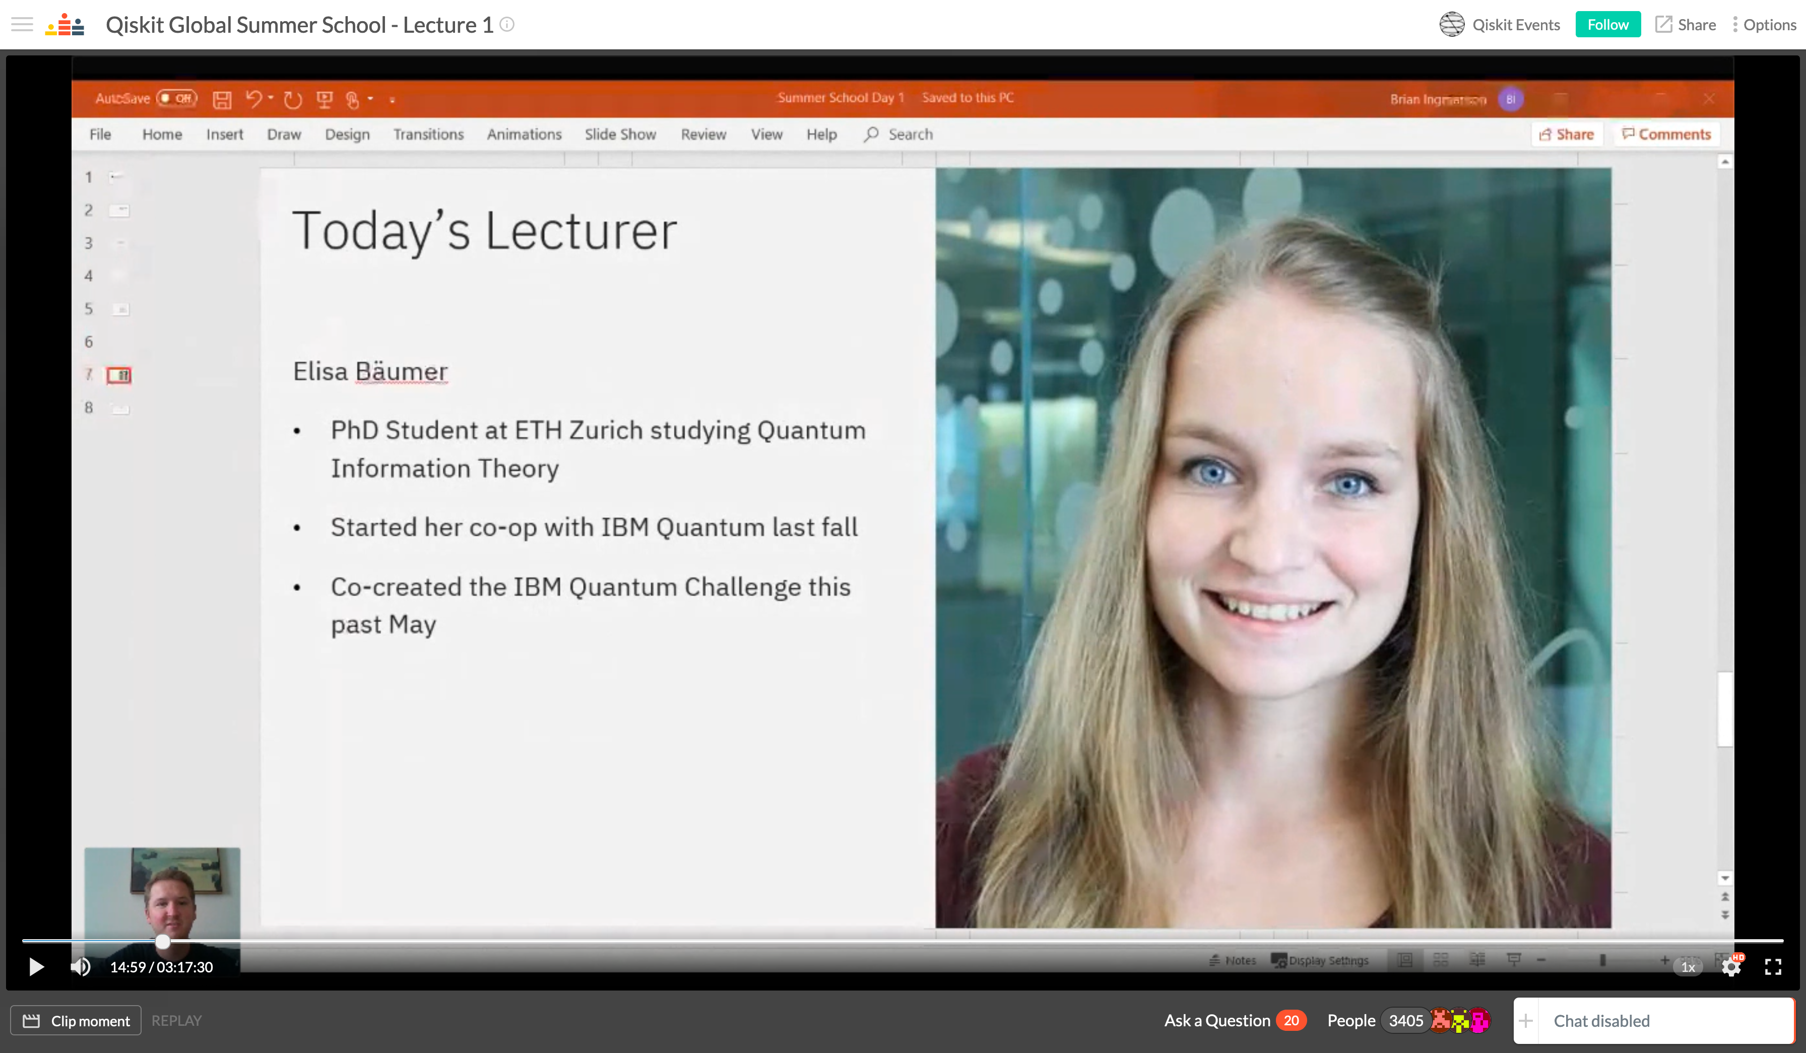Screen dimensions: 1806x1053
Task: Follow the Qiskit Events channel
Action: [1607, 24]
